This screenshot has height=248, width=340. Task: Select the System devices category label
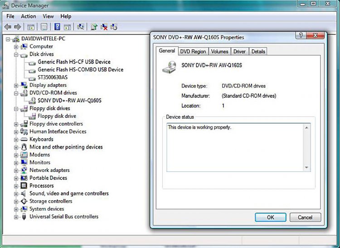click(x=47, y=209)
